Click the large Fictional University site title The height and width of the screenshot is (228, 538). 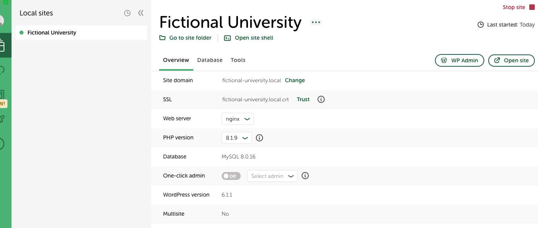point(230,22)
